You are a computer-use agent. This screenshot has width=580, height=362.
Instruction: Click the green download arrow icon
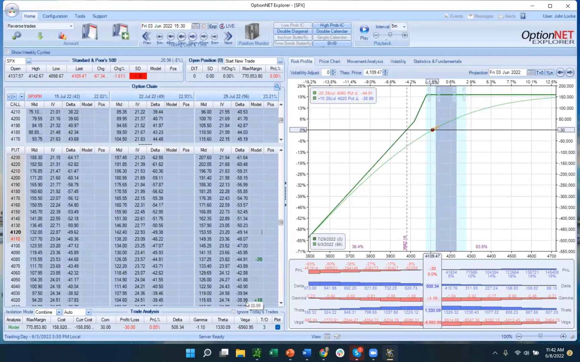pos(40,36)
